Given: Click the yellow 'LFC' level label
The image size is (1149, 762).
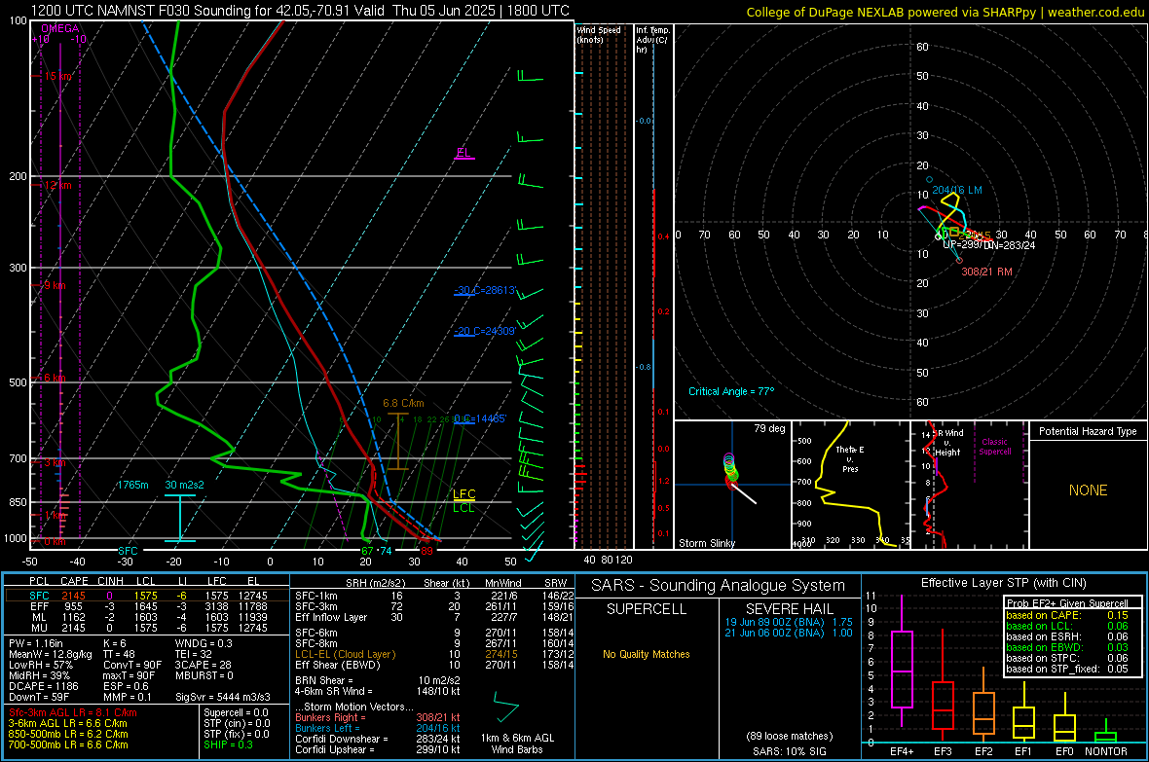Looking at the screenshot, I should [463, 494].
